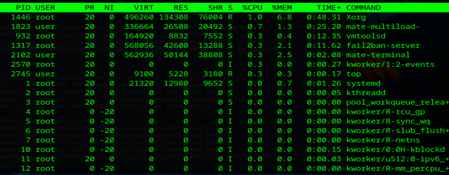The image size is (449, 175).
Task: Select the pool_workqueue_relea+ command
Action: click(x=398, y=102)
